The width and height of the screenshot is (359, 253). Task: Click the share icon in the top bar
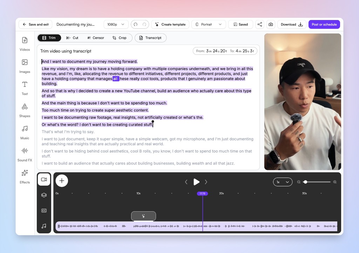coord(259,24)
